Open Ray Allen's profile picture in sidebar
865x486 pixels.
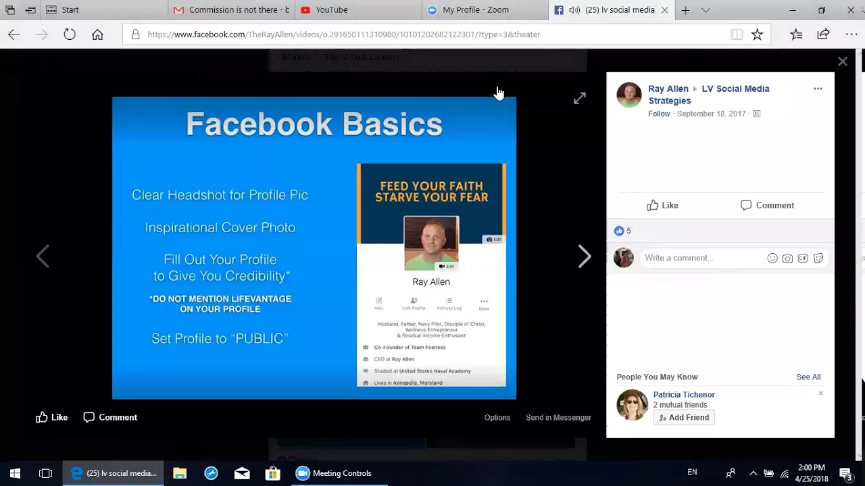[629, 95]
